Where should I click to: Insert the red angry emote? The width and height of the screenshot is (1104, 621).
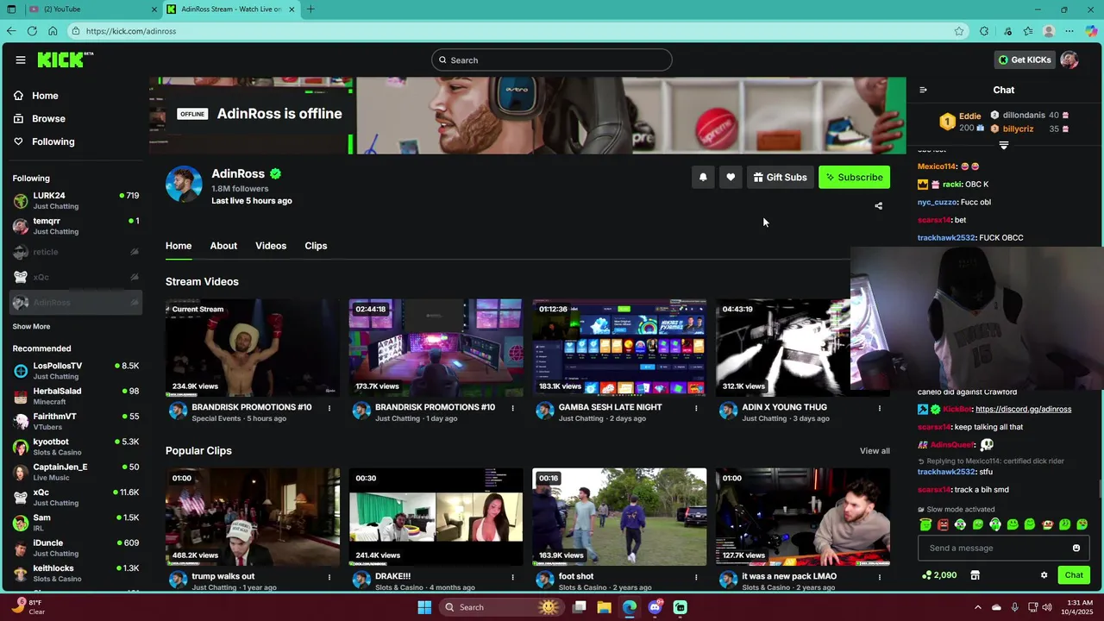943,524
